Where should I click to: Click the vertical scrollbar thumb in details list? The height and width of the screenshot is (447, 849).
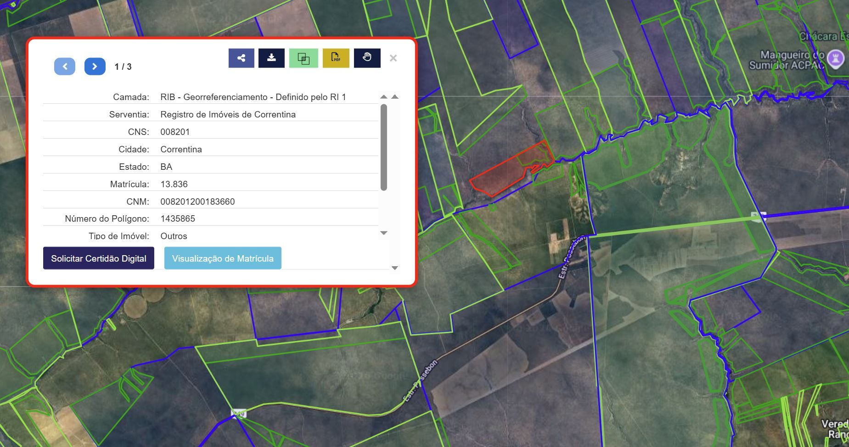384,147
